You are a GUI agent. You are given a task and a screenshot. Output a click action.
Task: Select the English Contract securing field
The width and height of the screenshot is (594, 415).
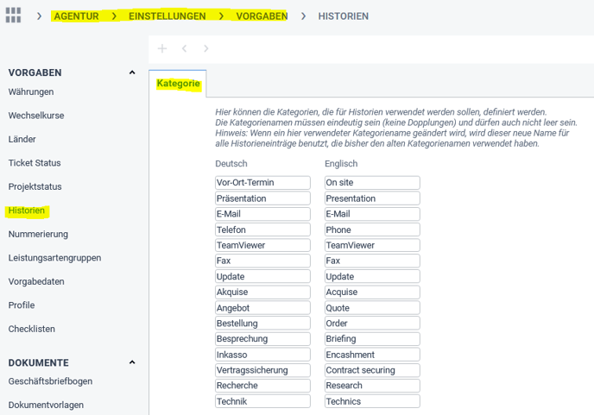(372, 370)
